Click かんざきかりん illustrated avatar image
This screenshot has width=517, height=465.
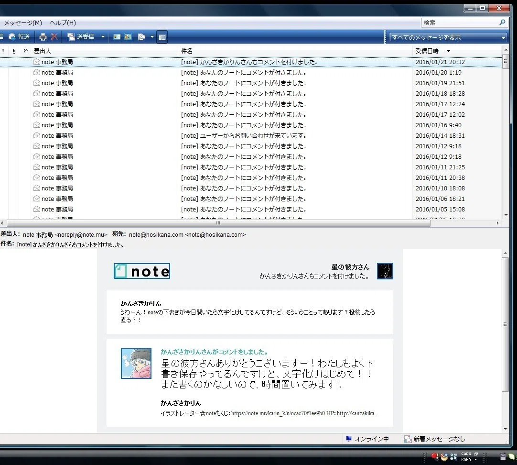point(136,364)
